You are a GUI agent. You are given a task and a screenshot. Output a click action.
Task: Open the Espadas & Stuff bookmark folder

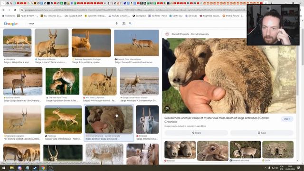click(74, 16)
